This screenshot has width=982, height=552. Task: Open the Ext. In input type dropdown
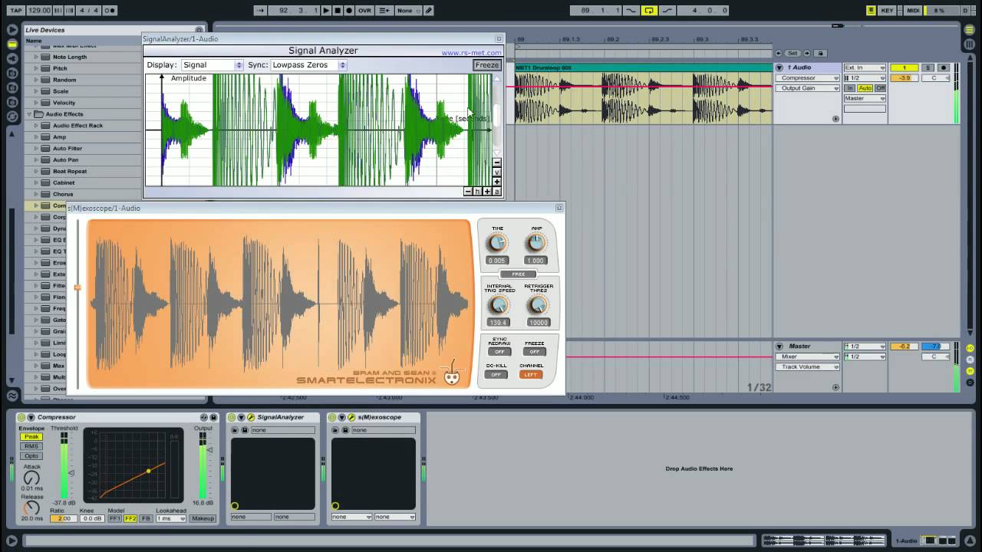tap(865, 67)
